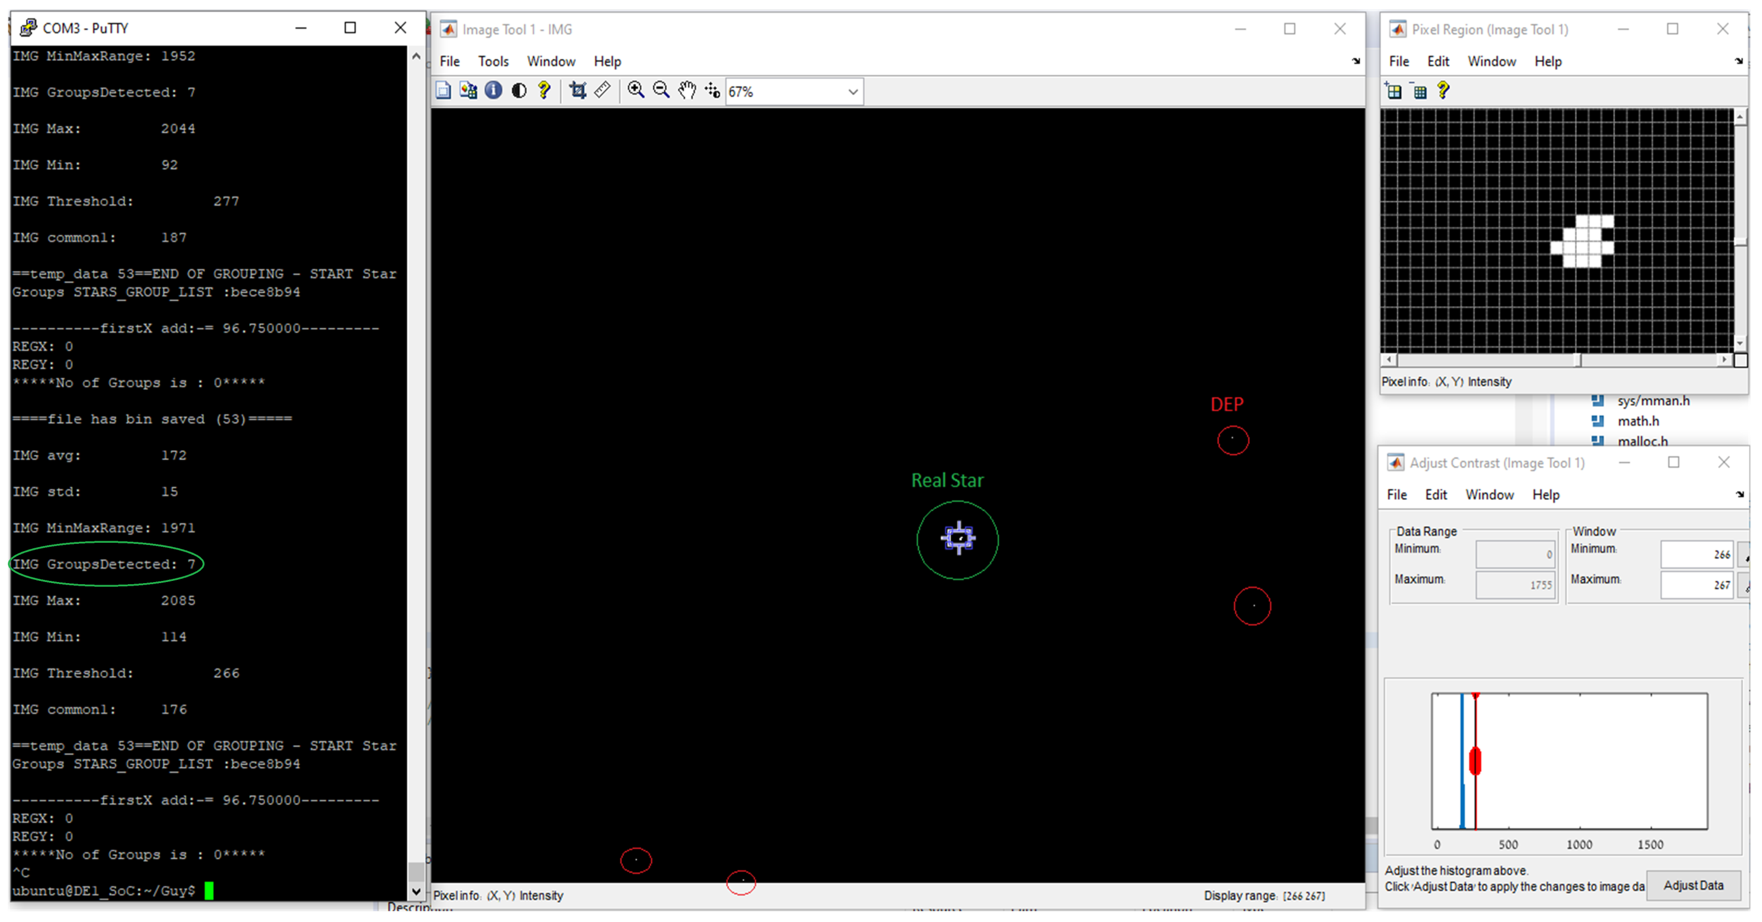The height and width of the screenshot is (922, 1762).
Task: Select the Pan hand tool
Action: point(687,90)
